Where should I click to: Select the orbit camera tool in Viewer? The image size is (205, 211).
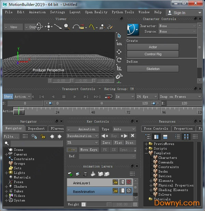tap(39, 26)
